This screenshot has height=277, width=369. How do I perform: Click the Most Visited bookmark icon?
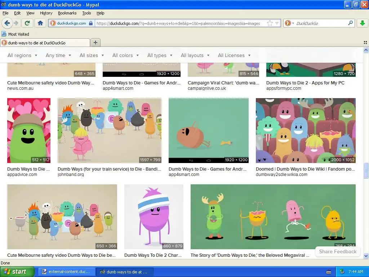click(4, 34)
